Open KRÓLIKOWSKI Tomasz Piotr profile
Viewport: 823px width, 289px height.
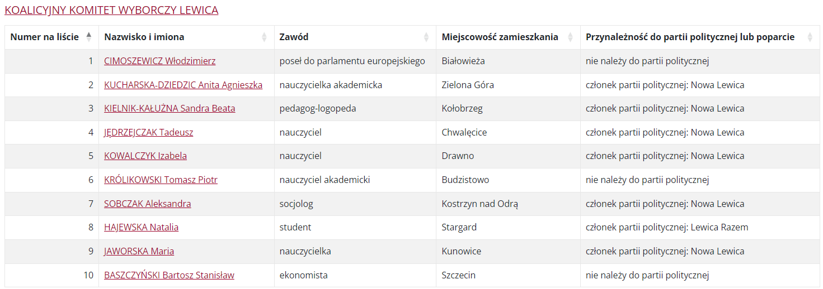pos(161,180)
